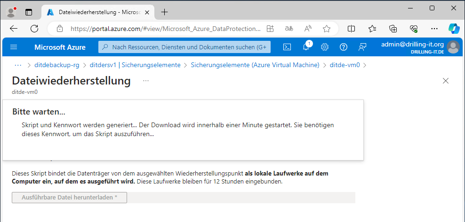Start Read aloud from the address bar

point(308,29)
